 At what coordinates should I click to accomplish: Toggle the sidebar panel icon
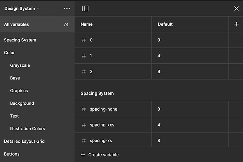pos(85,9)
